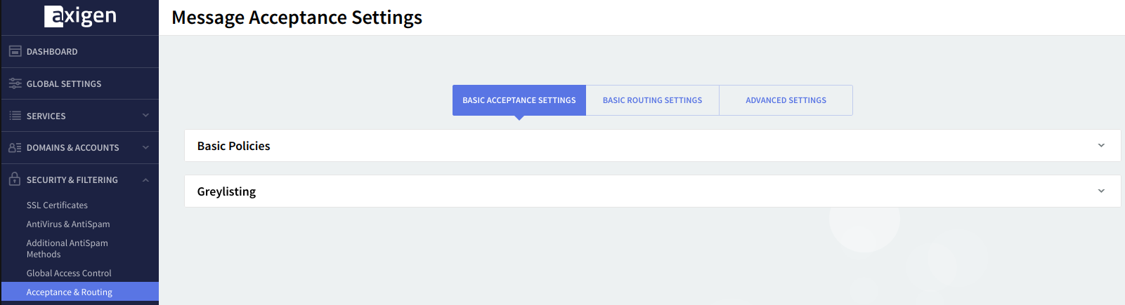
Task: Click the Global Settings sliders icon
Action: coord(15,83)
